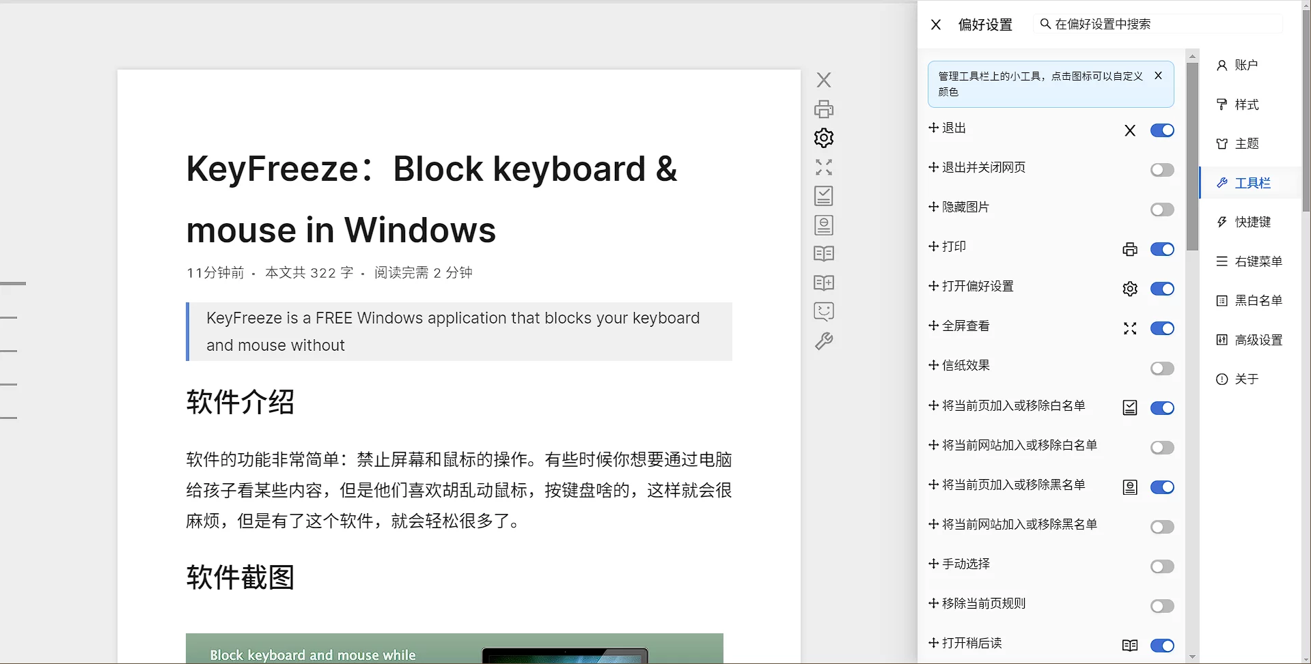Image resolution: width=1311 pixels, height=664 pixels.
Task: Click the smiley feedback icon in toolbar
Action: pyautogui.click(x=824, y=312)
